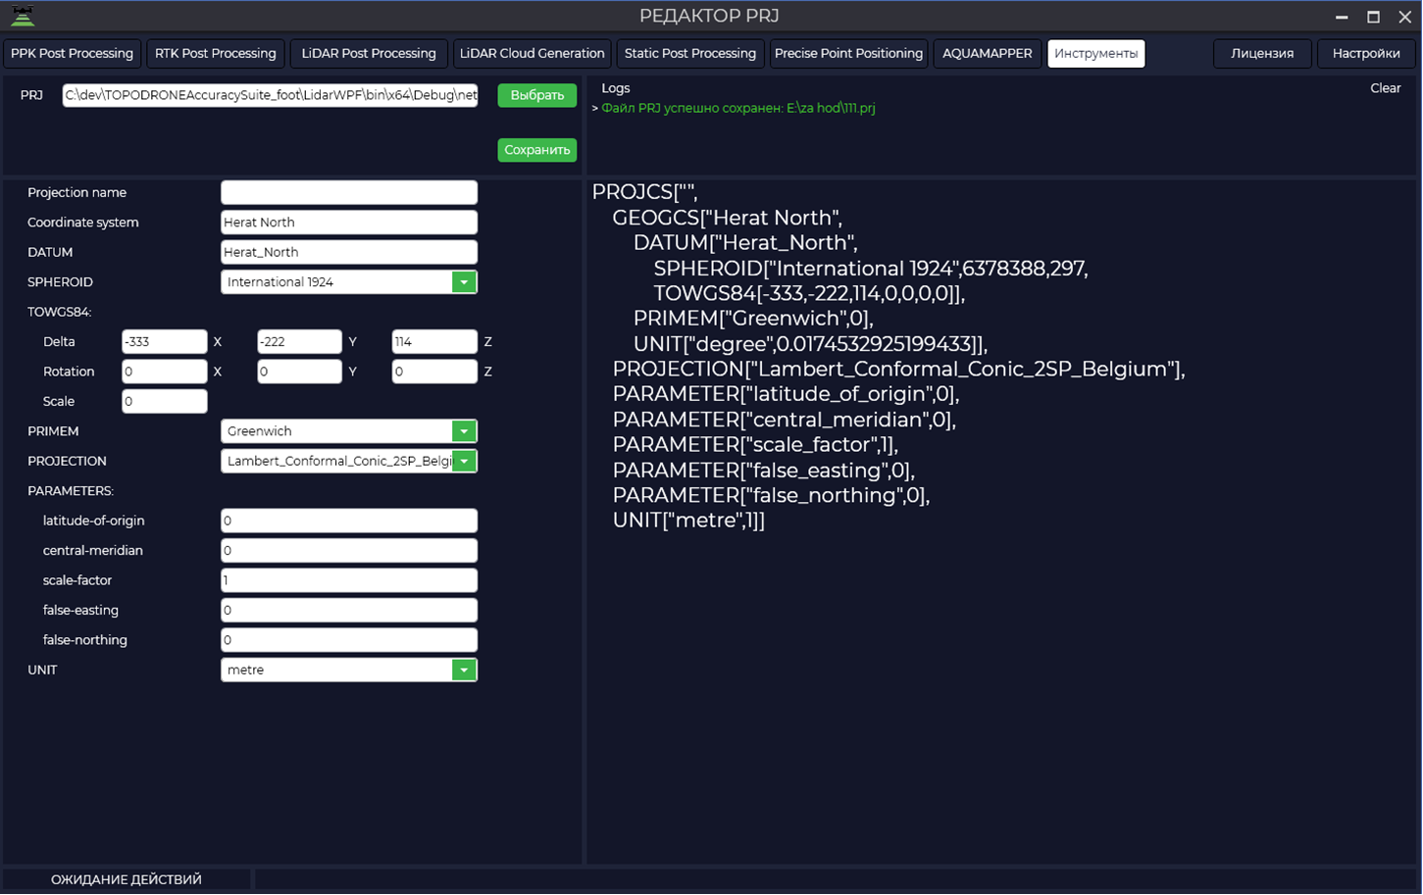The width and height of the screenshot is (1423, 895).
Task: Focus the Rotation Z input field
Action: 434,372
